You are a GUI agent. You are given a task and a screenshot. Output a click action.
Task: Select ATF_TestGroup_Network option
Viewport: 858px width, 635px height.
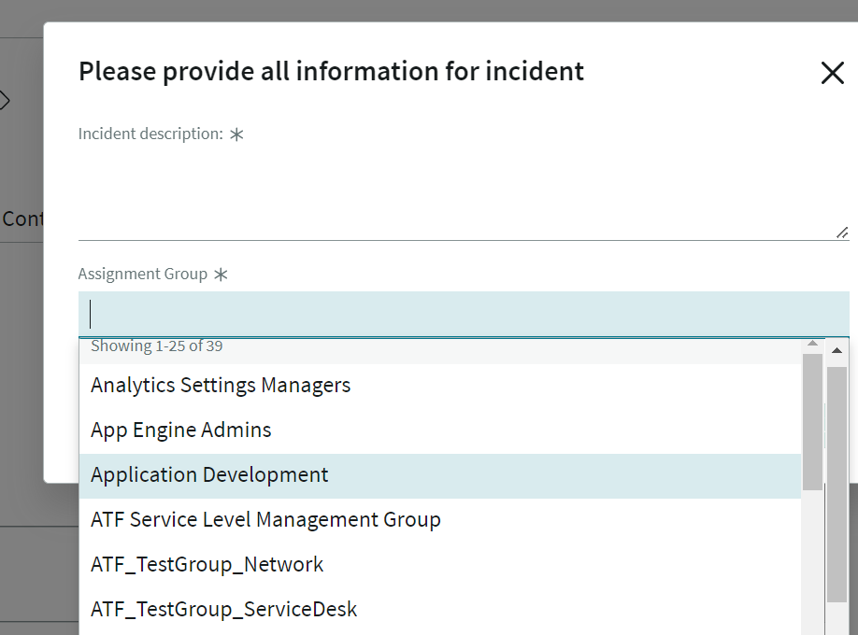pyautogui.click(x=440, y=565)
